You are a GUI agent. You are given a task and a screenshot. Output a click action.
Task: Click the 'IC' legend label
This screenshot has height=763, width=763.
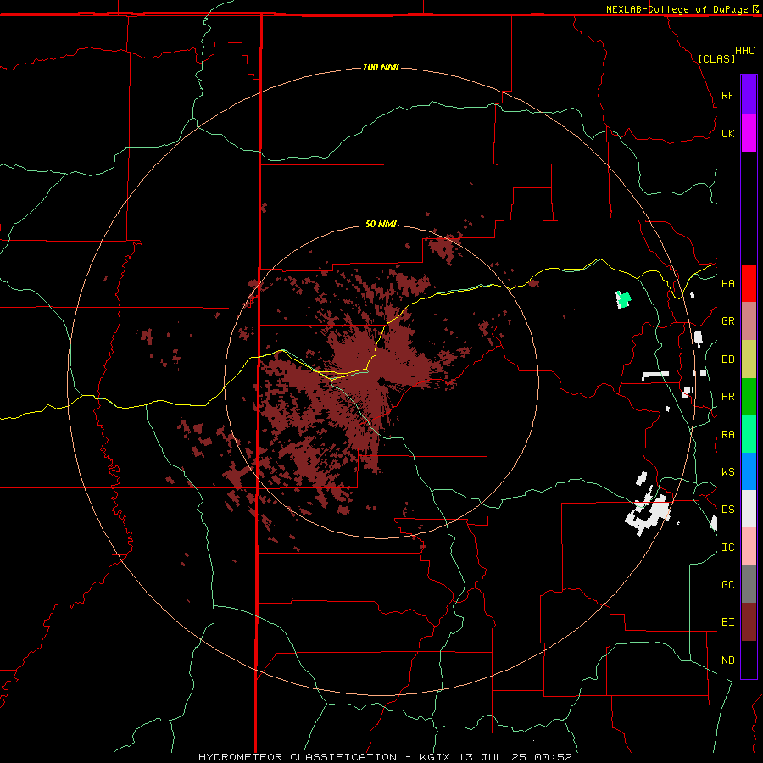coord(727,548)
